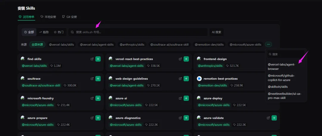Filter by @vercel-labs/skills source chip
322x136 pixels.
tap(61, 44)
